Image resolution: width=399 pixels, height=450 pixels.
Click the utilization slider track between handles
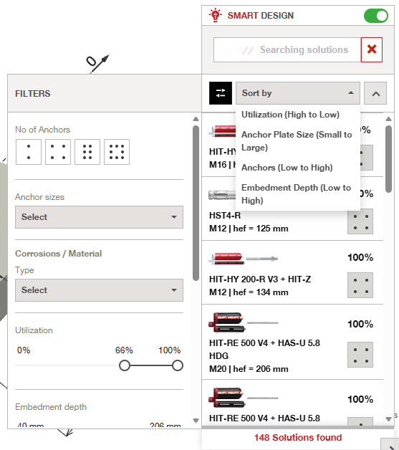point(151,365)
